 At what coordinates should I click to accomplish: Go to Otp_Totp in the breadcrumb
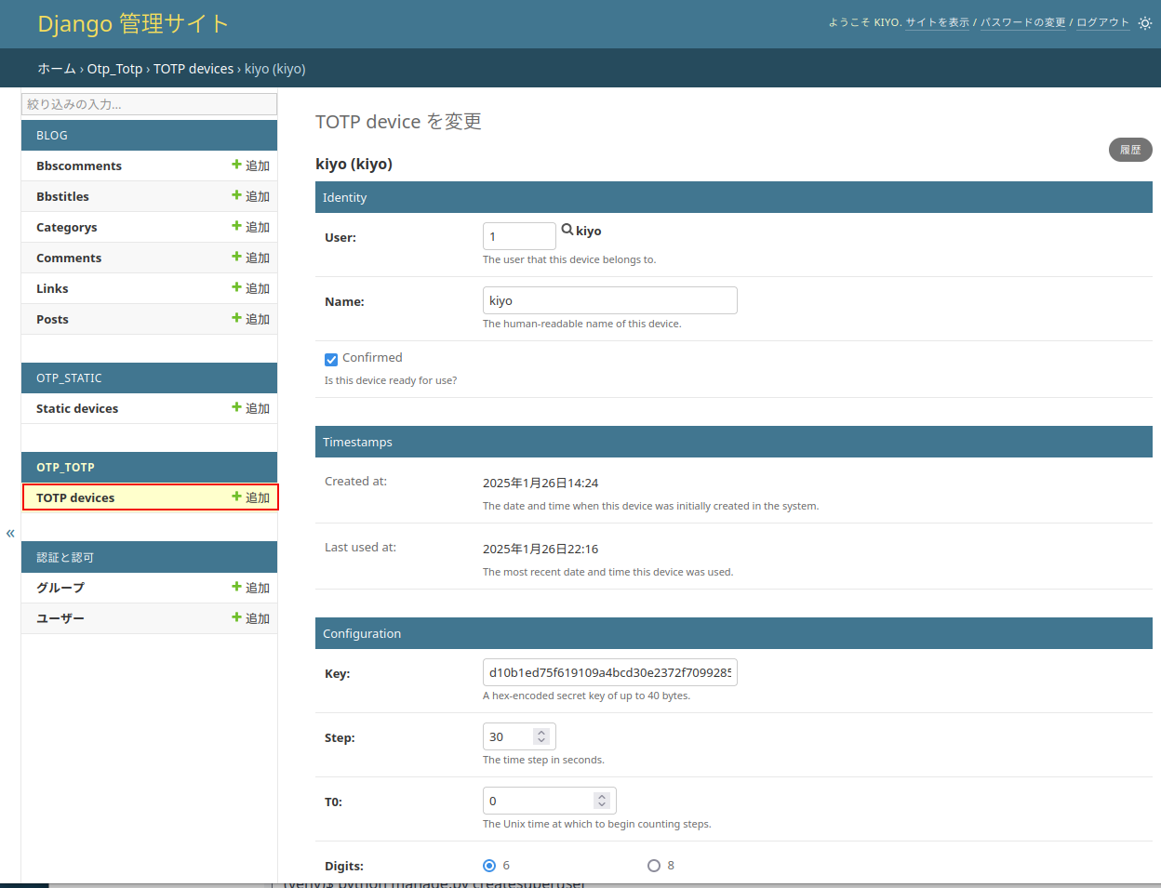tap(114, 69)
